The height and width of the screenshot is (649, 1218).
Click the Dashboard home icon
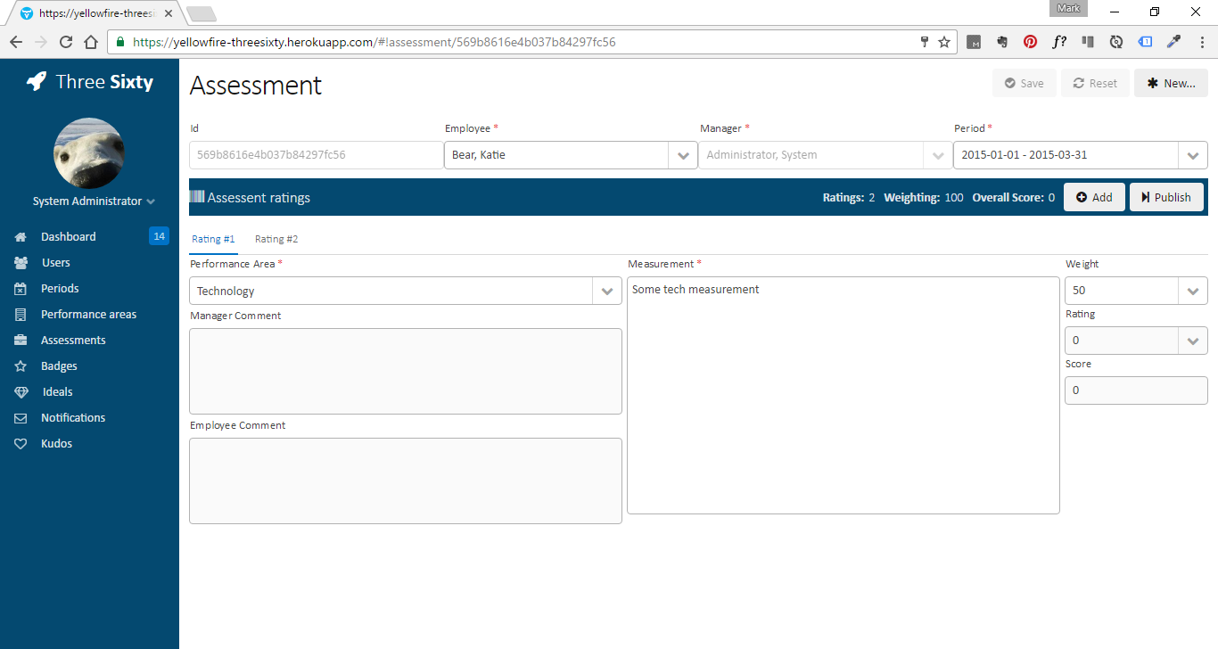pos(21,237)
